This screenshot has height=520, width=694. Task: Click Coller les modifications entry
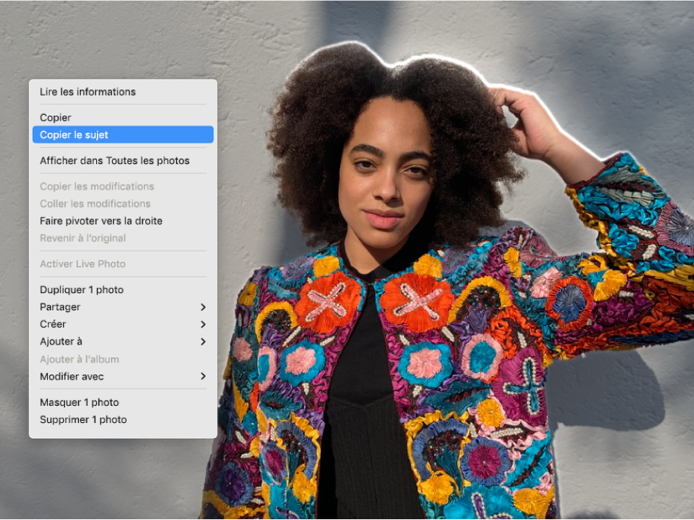click(95, 204)
